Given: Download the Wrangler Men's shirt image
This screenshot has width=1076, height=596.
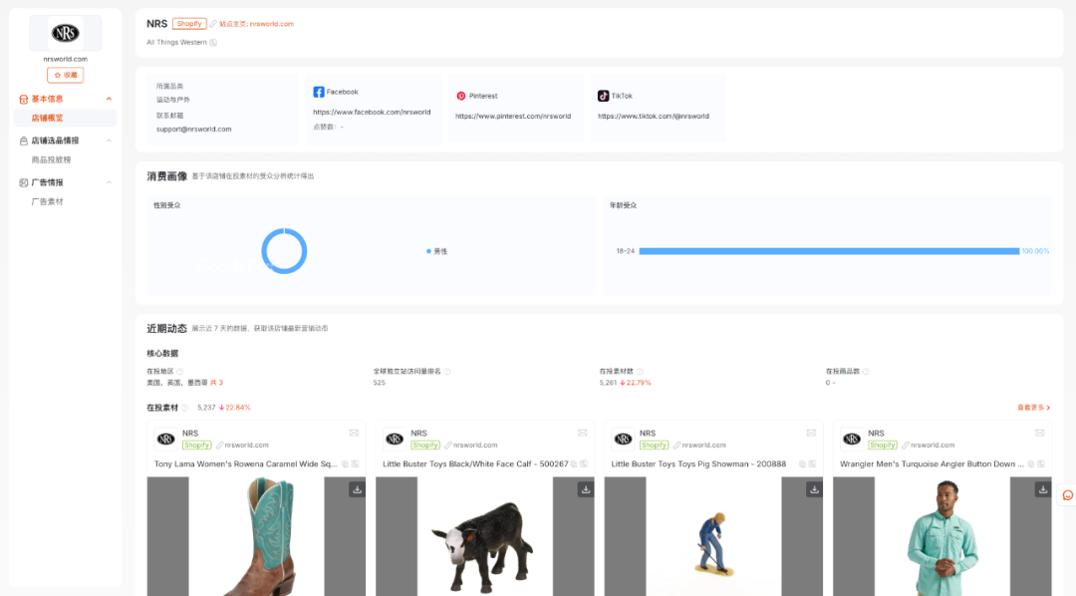Looking at the screenshot, I should pos(1042,489).
